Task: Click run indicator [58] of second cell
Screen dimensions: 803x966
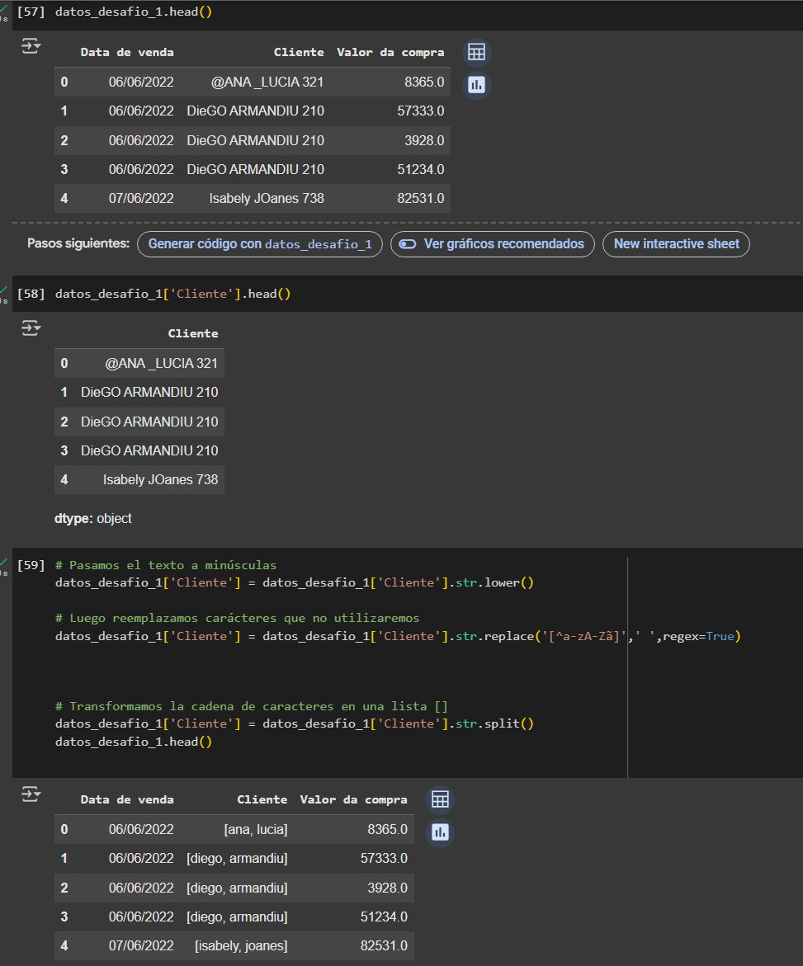Action: pyautogui.click(x=31, y=293)
